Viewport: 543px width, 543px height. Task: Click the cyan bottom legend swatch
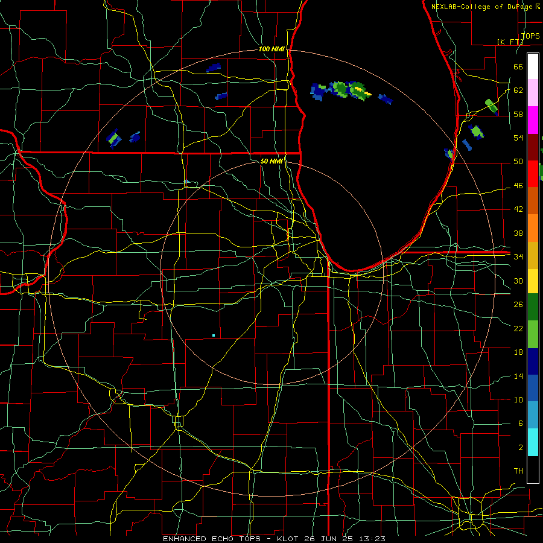tap(533, 442)
